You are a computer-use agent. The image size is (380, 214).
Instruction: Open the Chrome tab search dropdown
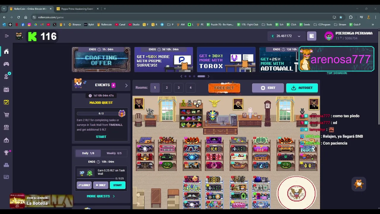[4, 9]
